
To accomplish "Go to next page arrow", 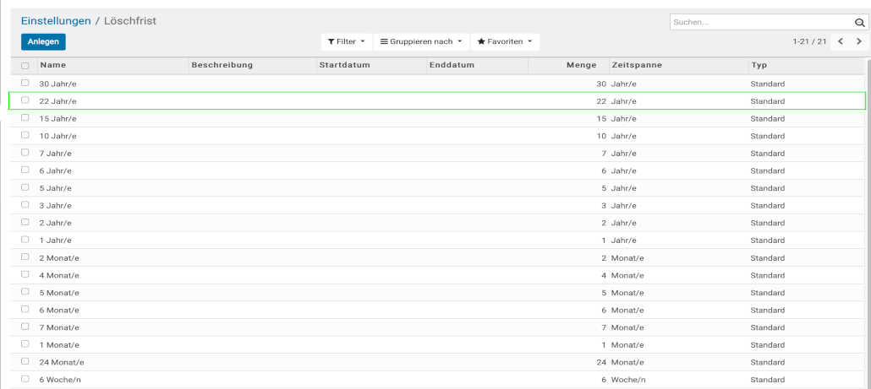I will coord(859,41).
